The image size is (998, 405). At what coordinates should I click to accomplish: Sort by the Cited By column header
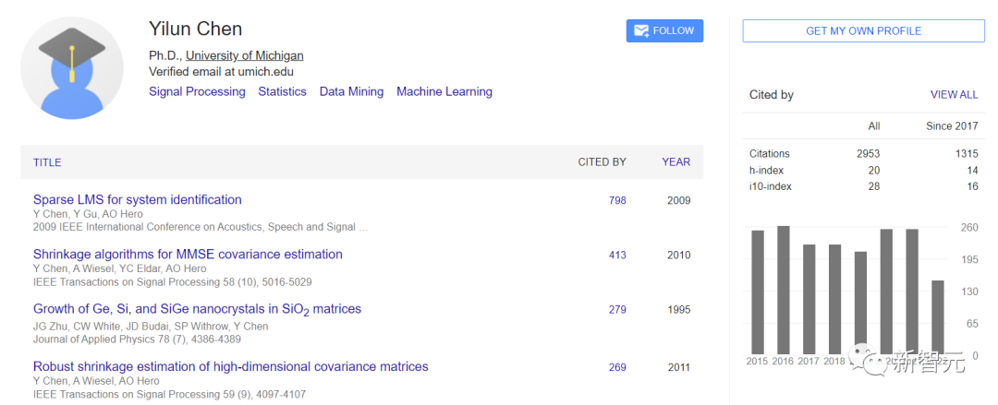pyautogui.click(x=602, y=162)
